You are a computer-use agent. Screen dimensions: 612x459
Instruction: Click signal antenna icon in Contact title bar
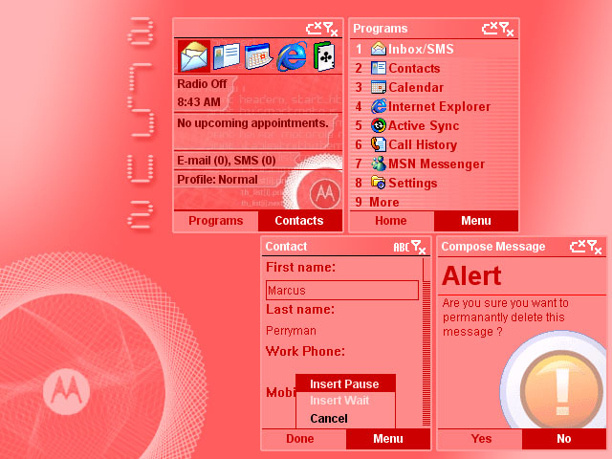coord(419,247)
